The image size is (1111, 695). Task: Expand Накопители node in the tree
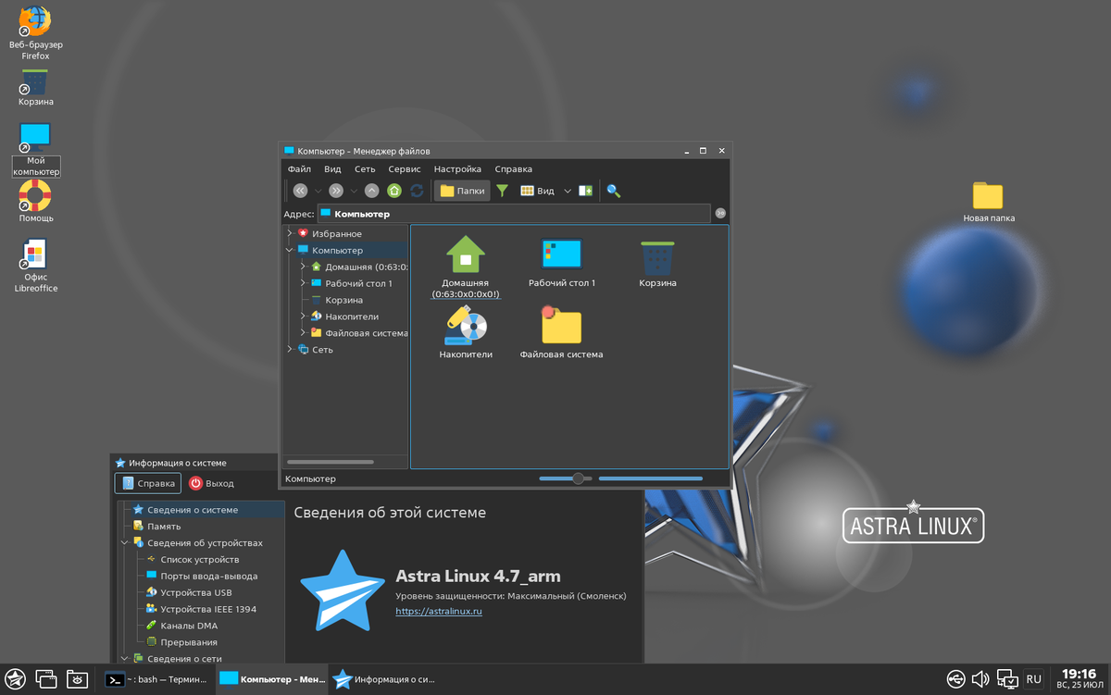point(303,316)
